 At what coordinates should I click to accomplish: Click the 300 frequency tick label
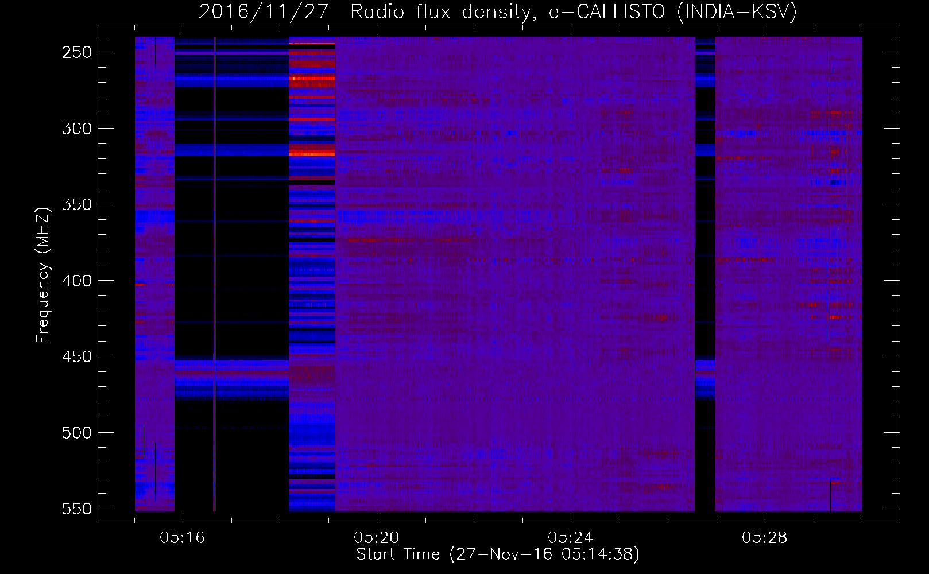click(77, 129)
